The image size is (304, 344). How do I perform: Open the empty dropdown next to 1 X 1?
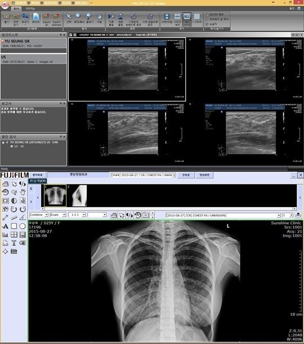pyautogui.click(x=97, y=215)
